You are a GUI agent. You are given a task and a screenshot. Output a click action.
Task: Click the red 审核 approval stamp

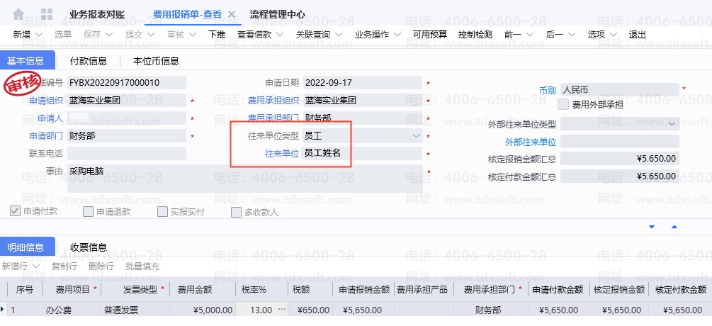point(23,84)
